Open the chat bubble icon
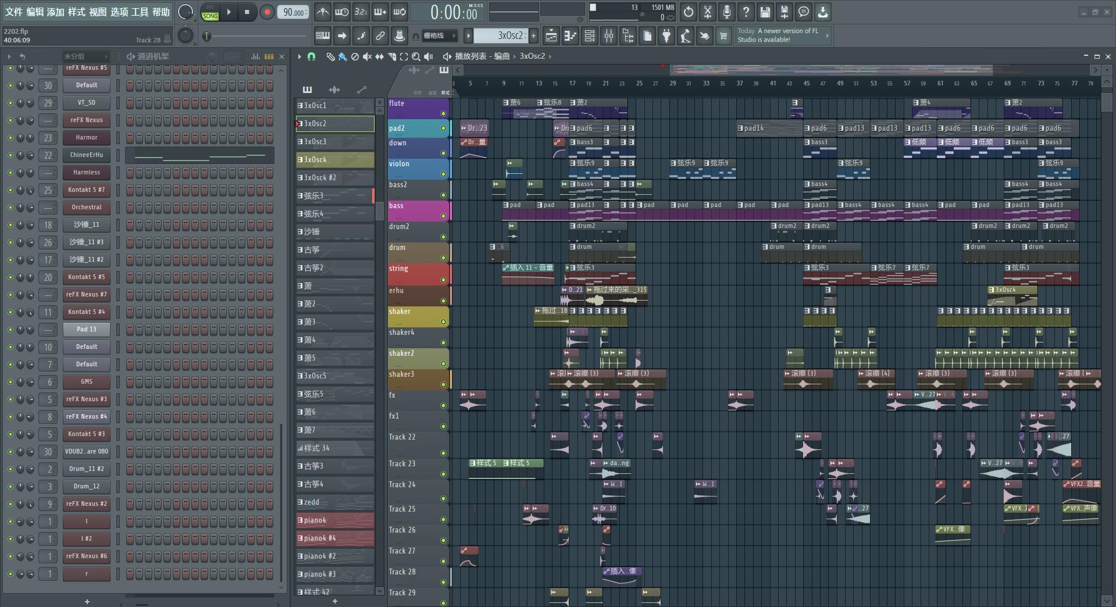 point(804,12)
